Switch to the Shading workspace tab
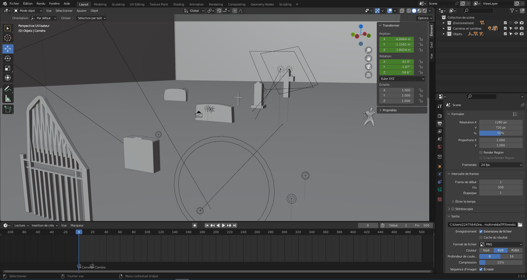The height and width of the screenshot is (280, 527). tap(179, 4)
